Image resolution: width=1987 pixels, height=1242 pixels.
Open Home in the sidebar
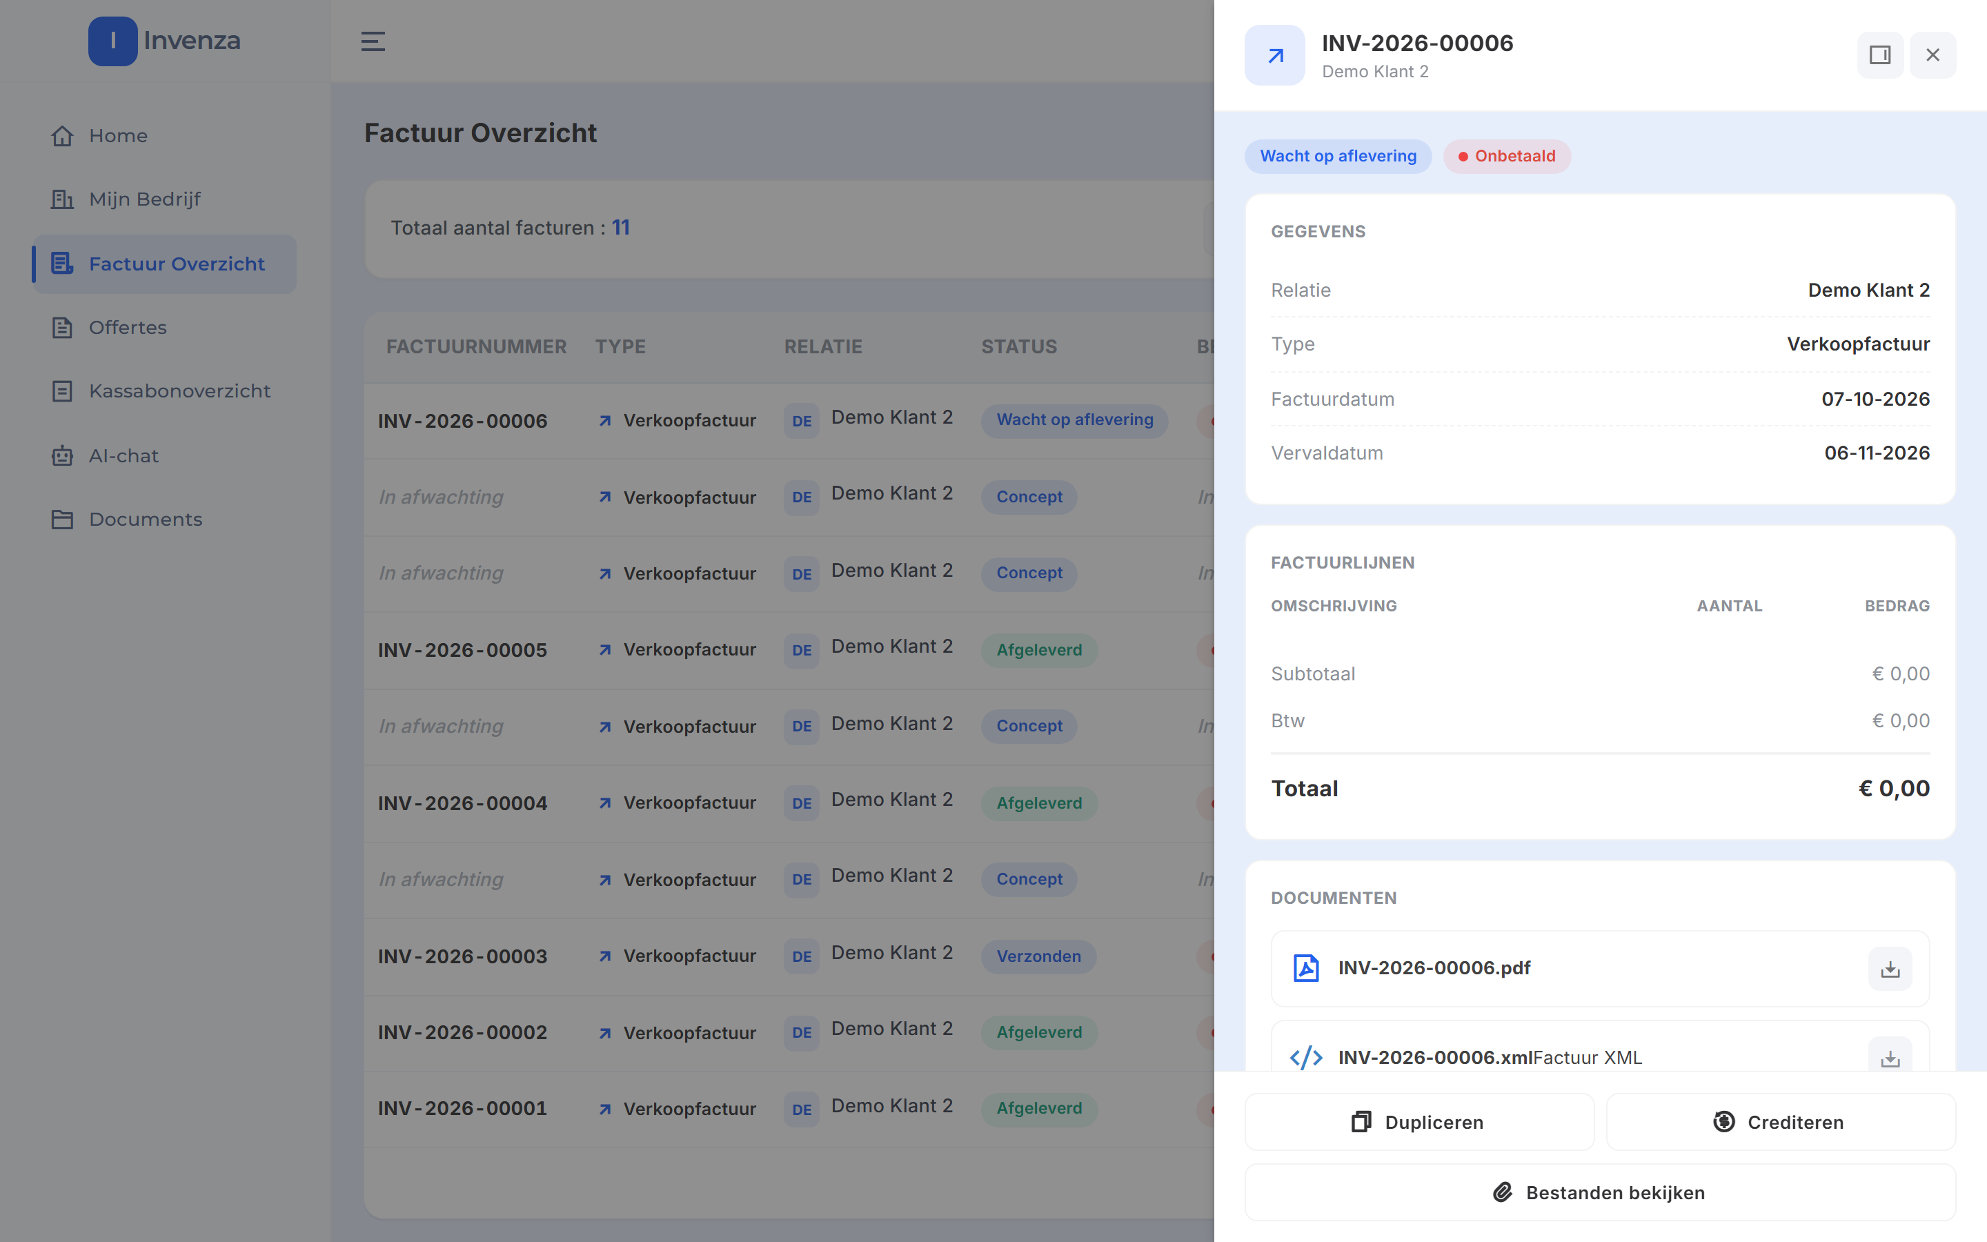pos(164,135)
